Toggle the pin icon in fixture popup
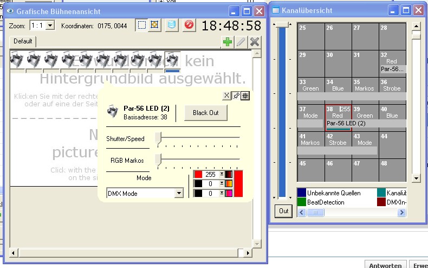This screenshot has width=428, height=268. pos(236,95)
